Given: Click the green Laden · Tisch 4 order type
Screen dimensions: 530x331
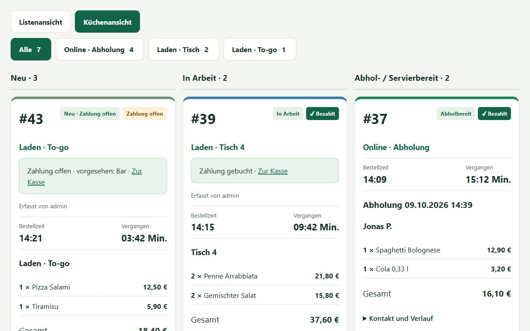Looking at the screenshot, I should (x=218, y=147).
